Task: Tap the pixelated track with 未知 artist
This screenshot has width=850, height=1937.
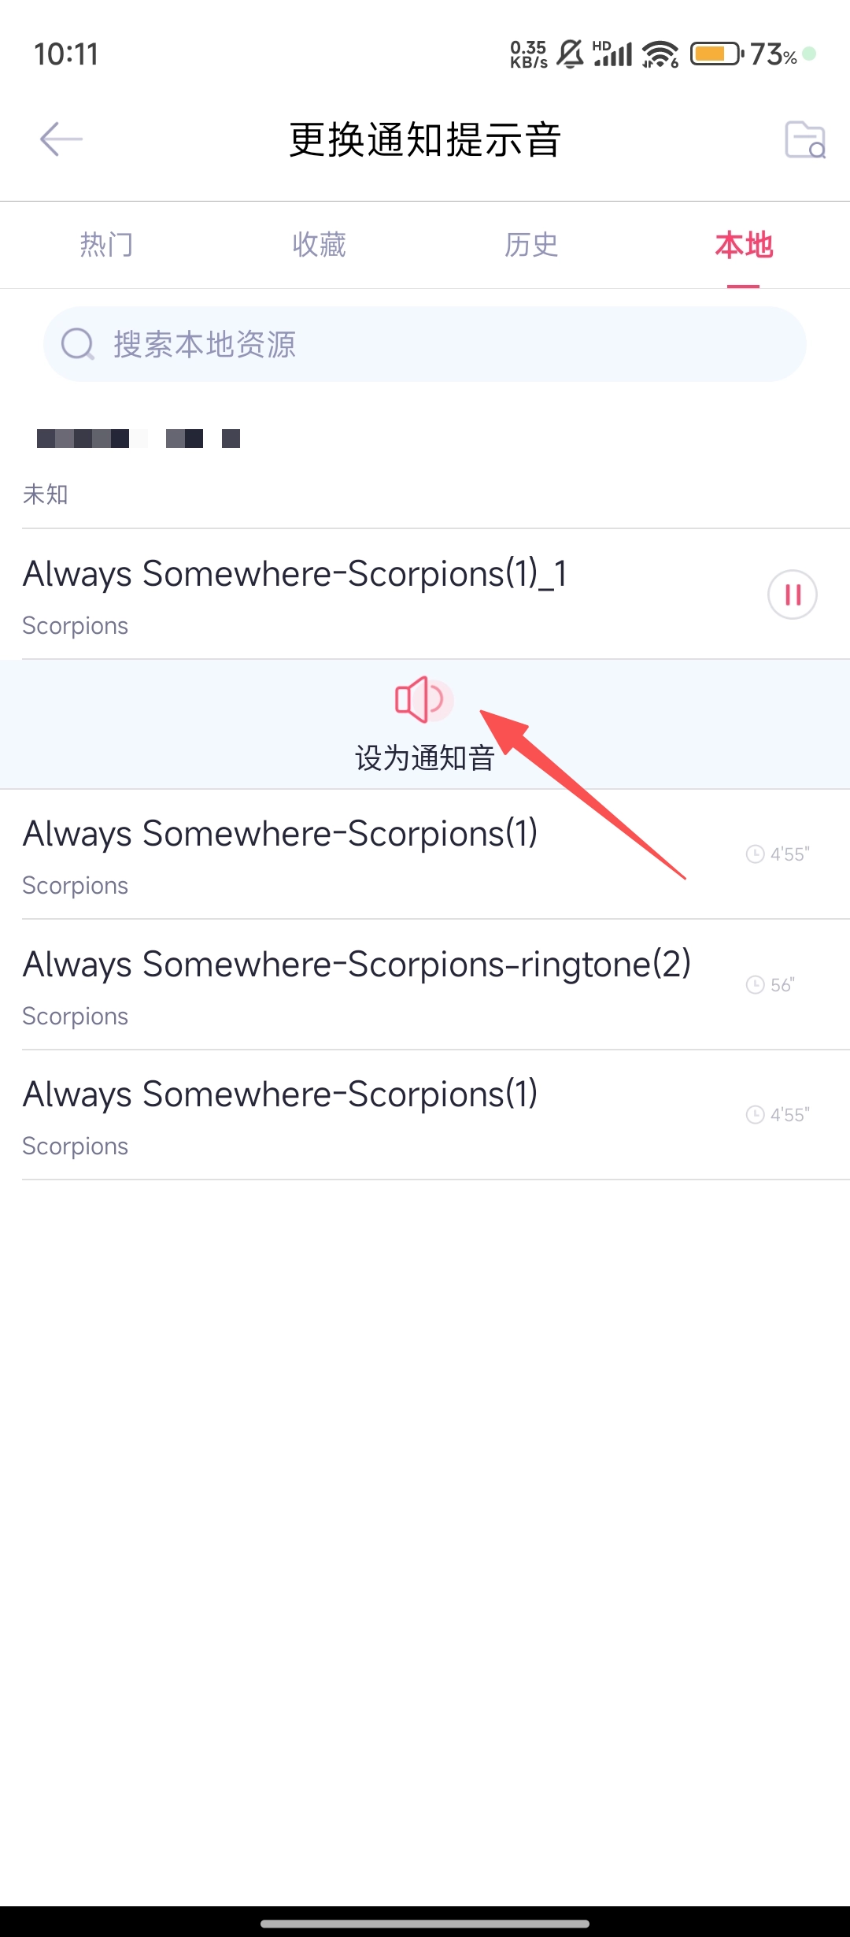Action: click(425, 465)
